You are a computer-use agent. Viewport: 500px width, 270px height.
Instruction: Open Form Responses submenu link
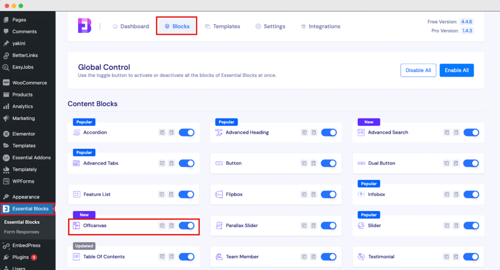(21, 232)
